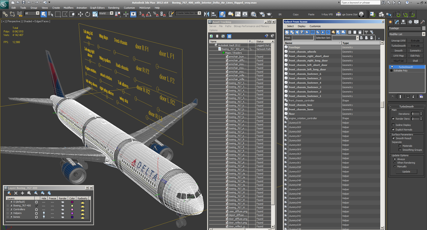
Task: Select When Rendering update option
Action: click(x=395, y=163)
